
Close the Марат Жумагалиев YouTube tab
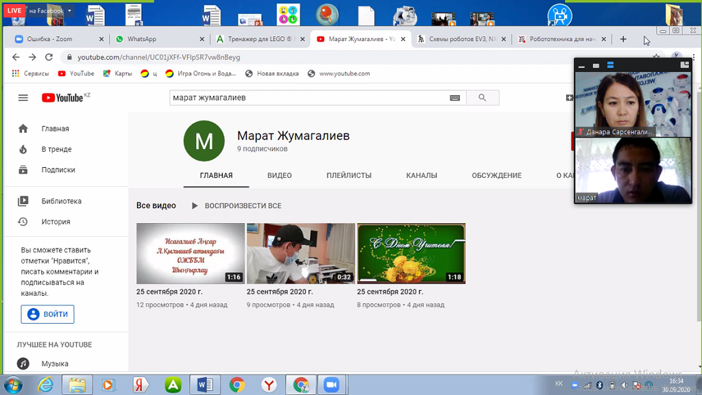pos(403,39)
